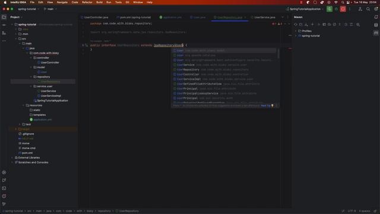380x214 pixels.
Task: Toggle the Project tool window folder icon
Action: pyautogui.click(x=4, y=17)
